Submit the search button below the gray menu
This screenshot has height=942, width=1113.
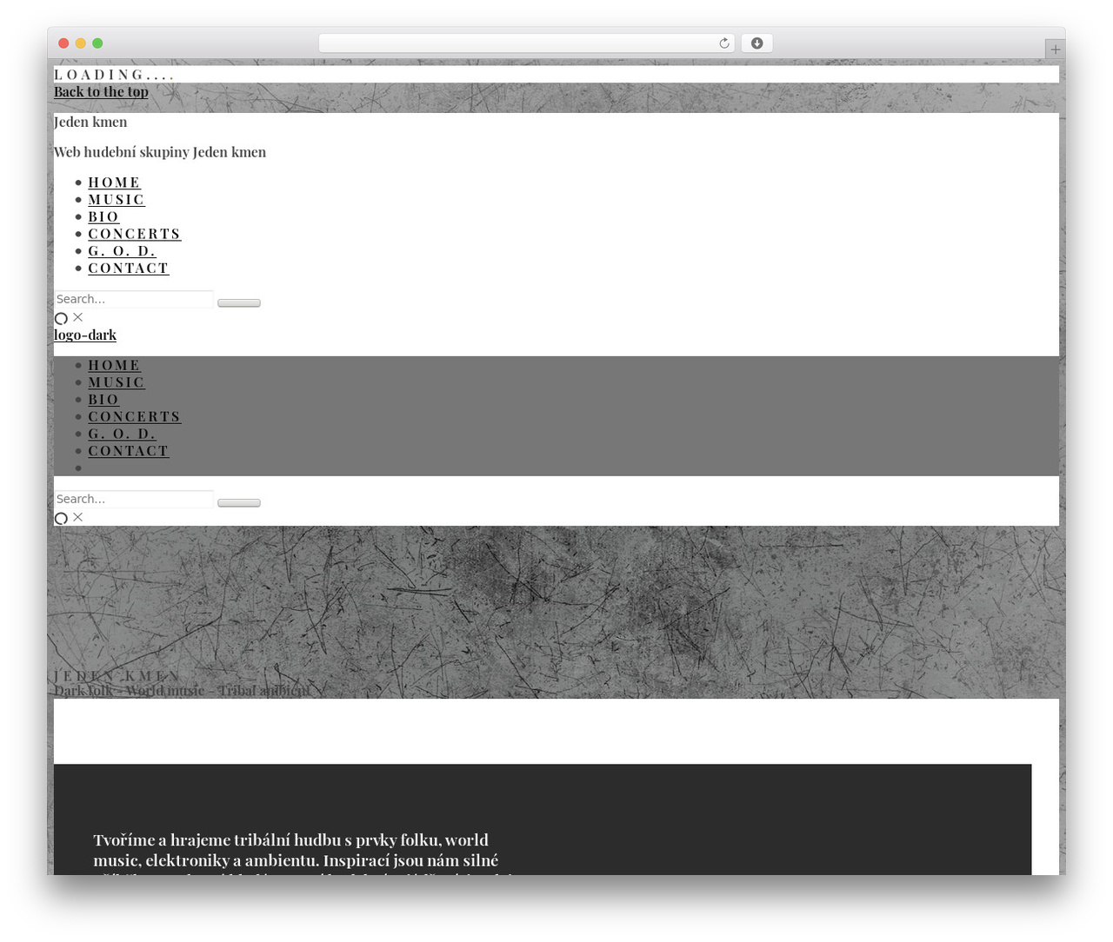[x=239, y=502]
